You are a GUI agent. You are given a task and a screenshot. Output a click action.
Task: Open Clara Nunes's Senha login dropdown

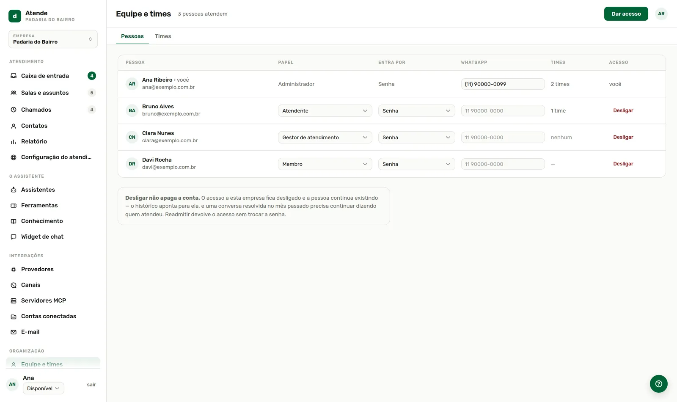click(416, 137)
